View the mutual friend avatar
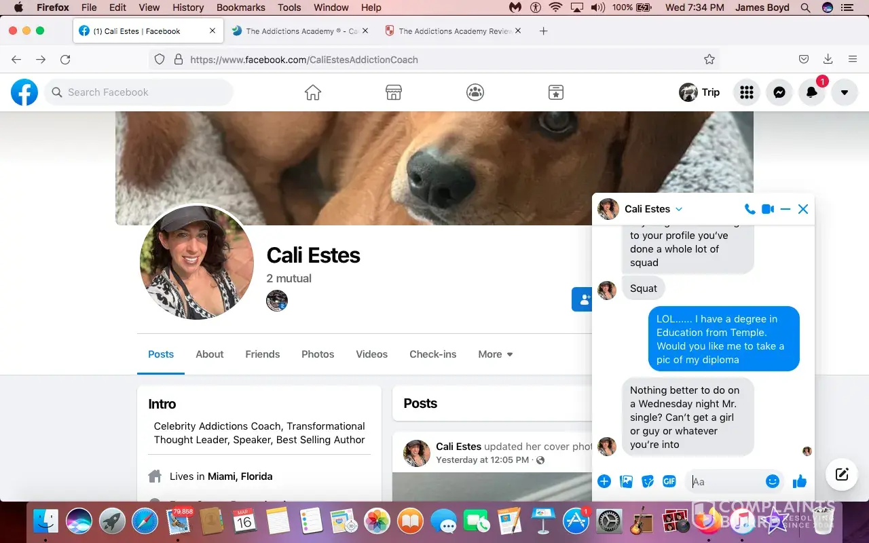The image size is (869, 543). [x=277, y=301]
